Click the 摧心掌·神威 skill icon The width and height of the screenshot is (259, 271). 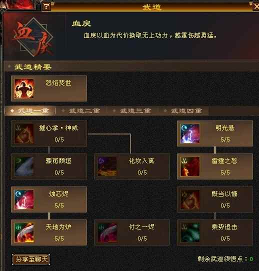[24, 133]
